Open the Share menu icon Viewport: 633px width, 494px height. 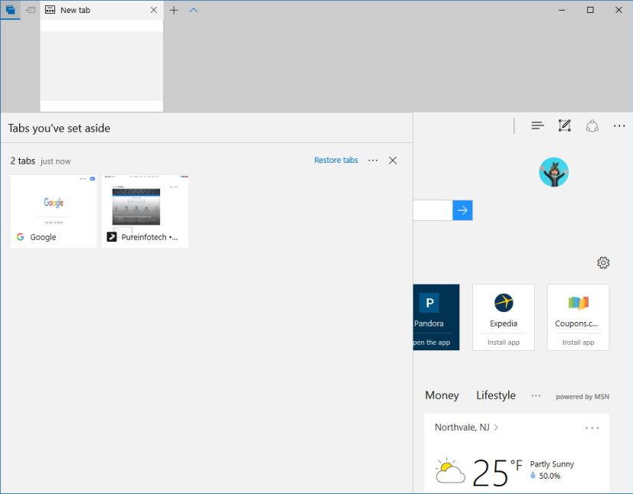coord(592,125)
